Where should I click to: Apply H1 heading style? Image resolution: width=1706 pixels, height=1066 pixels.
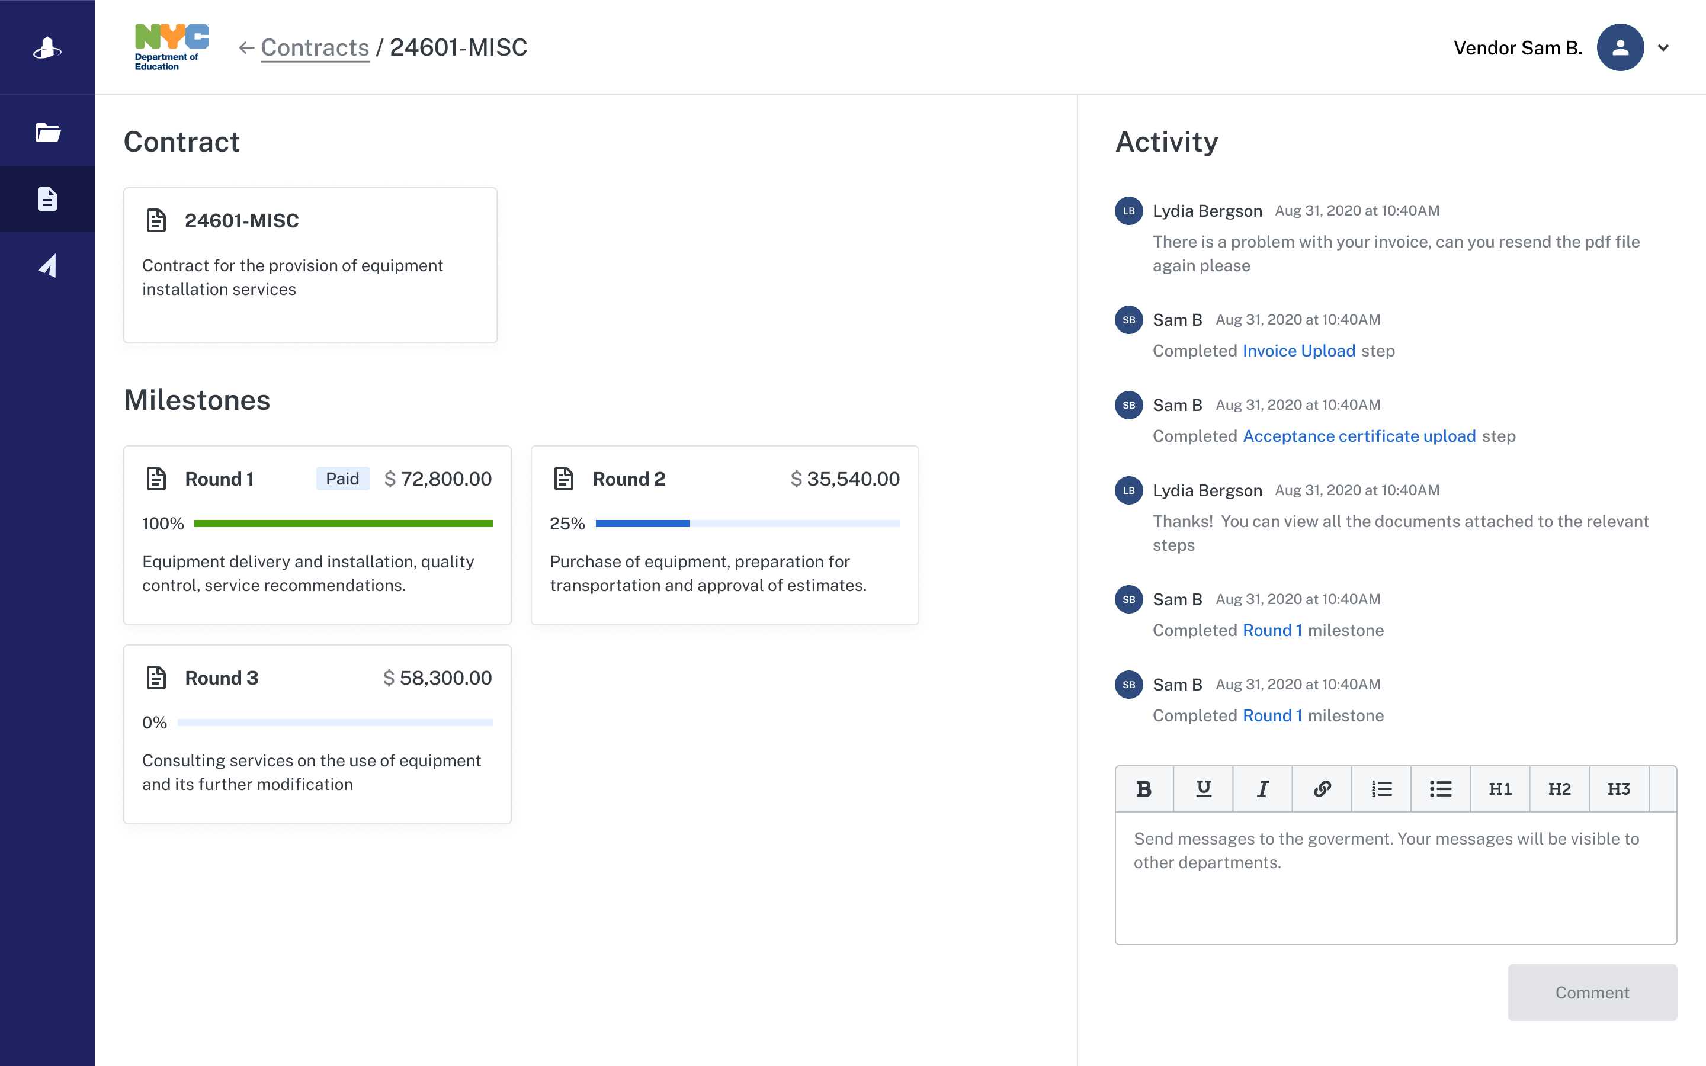[x=1499, y=789]
